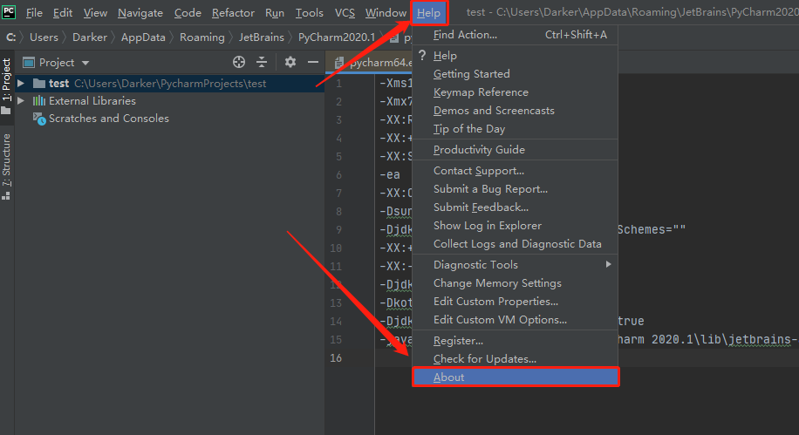
Task: Open the Tools menu
Action: tap(310, 13)
